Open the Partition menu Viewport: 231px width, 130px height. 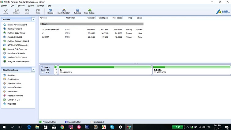pos(21,6)
